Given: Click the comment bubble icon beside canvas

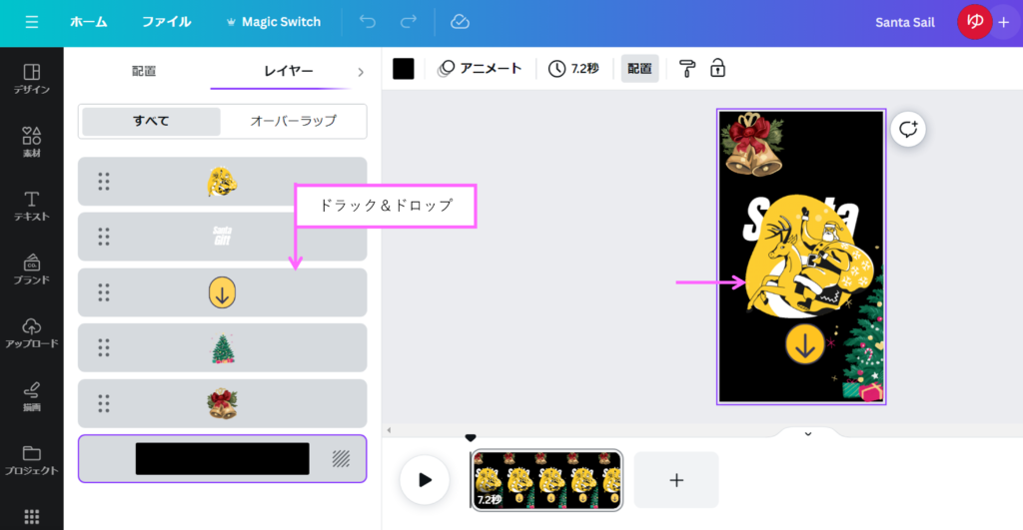Looking at the screenshot, I should pos(908,129).
